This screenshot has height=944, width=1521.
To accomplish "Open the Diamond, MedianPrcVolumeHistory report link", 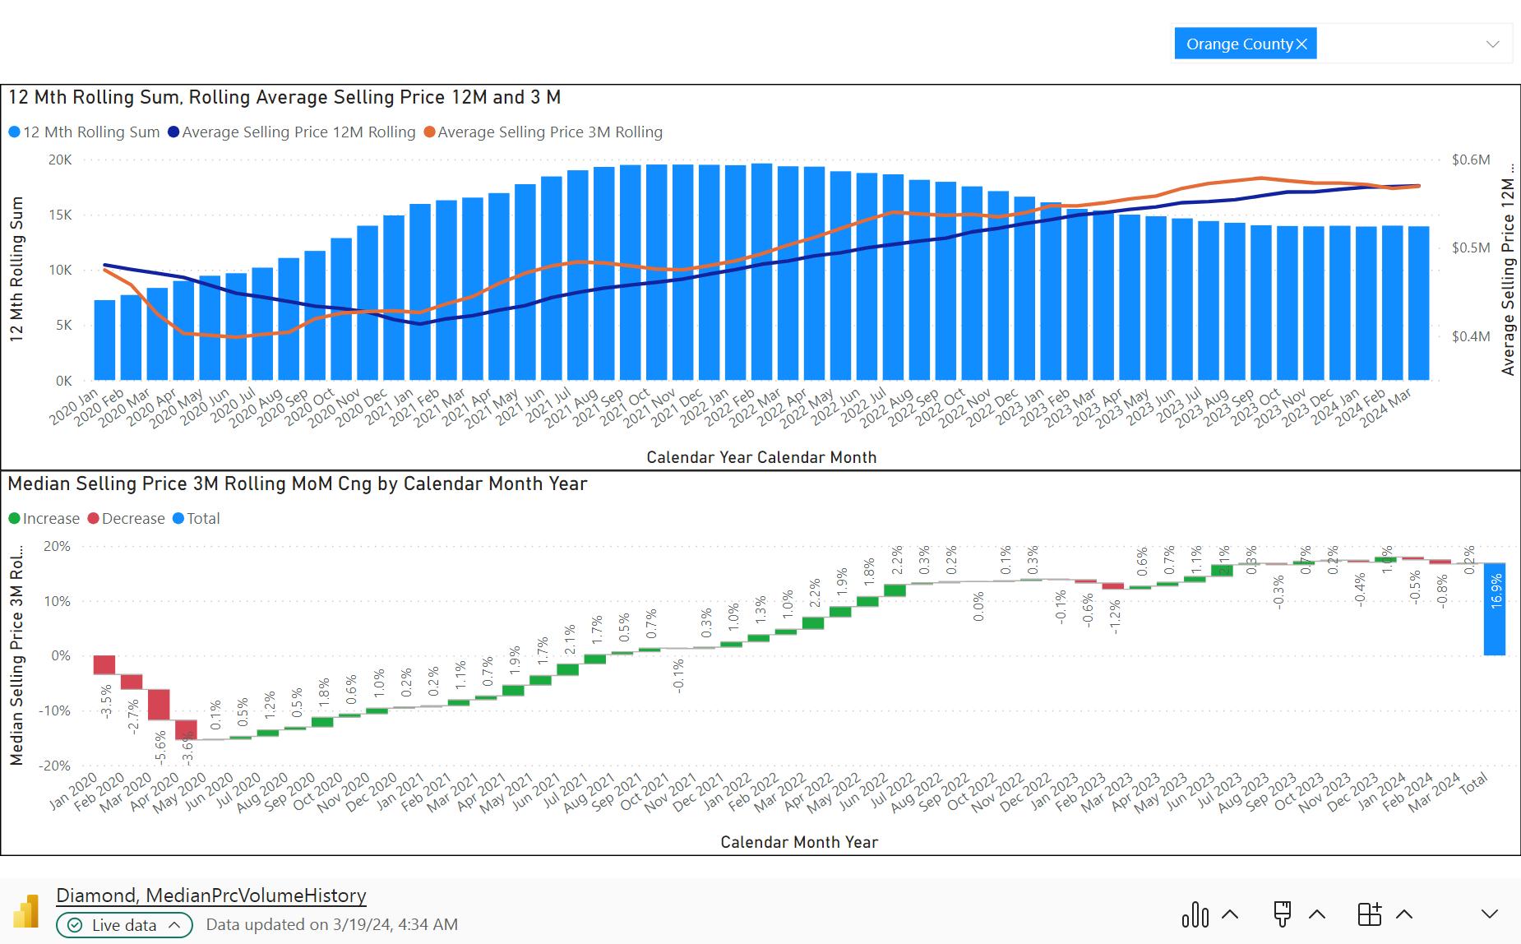I will 211,895.
